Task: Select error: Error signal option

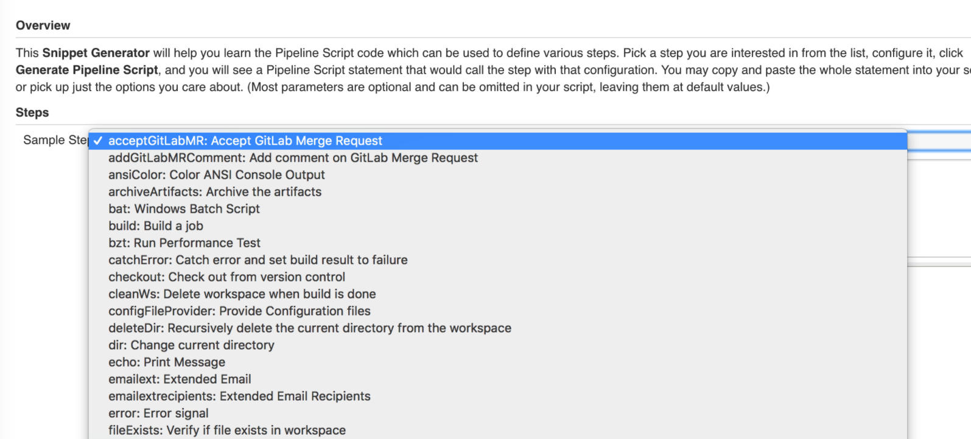Action: coord(158,413)
